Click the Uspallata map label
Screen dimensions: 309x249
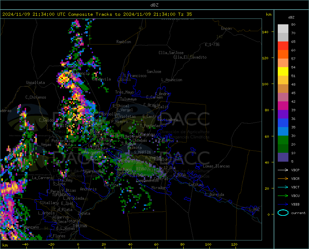pos(35,83)
